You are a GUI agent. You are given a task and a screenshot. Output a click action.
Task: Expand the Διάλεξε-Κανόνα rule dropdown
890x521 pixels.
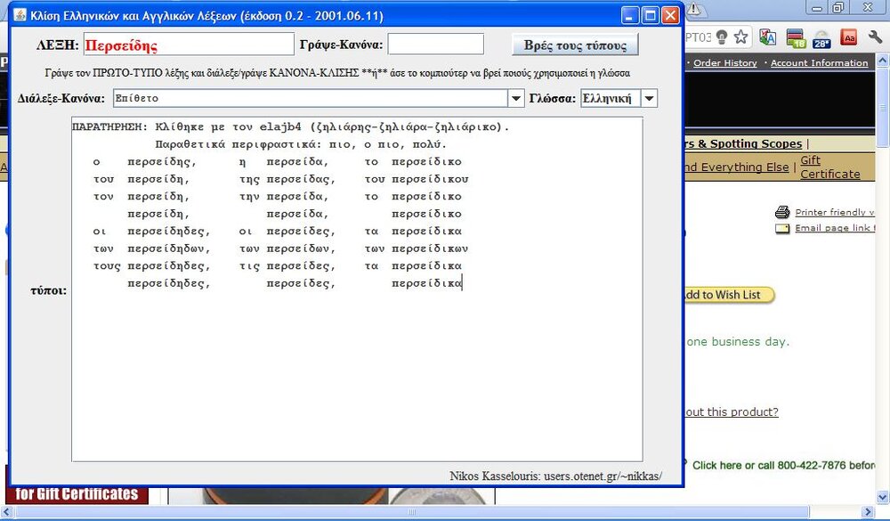coord(515,98)
